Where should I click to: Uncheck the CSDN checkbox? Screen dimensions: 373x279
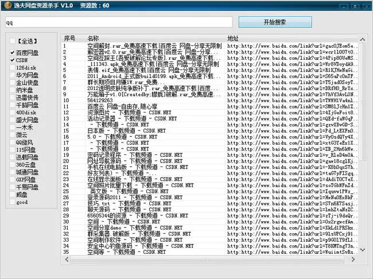(x=13, y=60)
